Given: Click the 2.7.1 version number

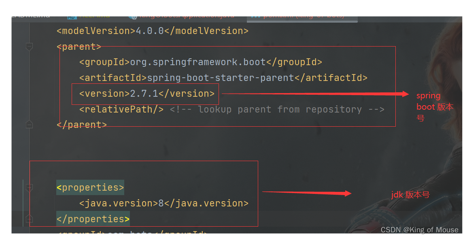Looking at the screenshot, I should [x=144, y=93].
